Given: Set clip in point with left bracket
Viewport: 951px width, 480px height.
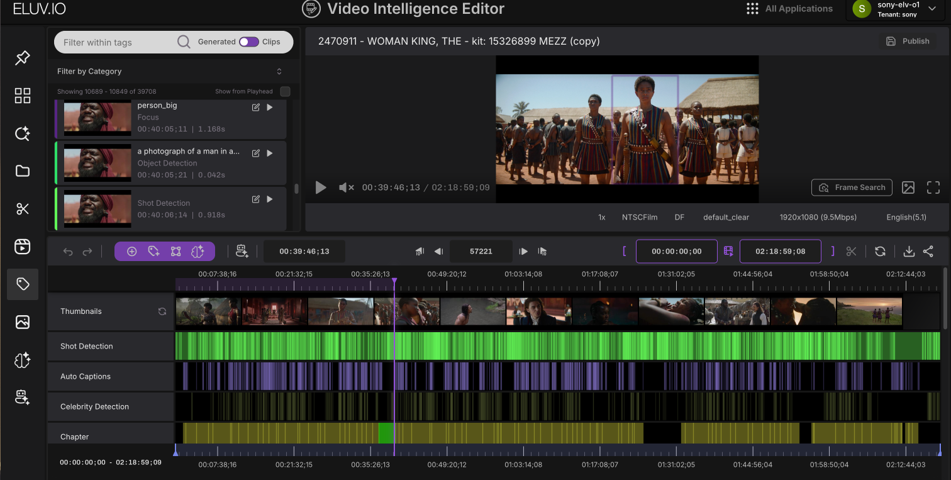Looking at the screenshot, I should [x=625, y=252].
